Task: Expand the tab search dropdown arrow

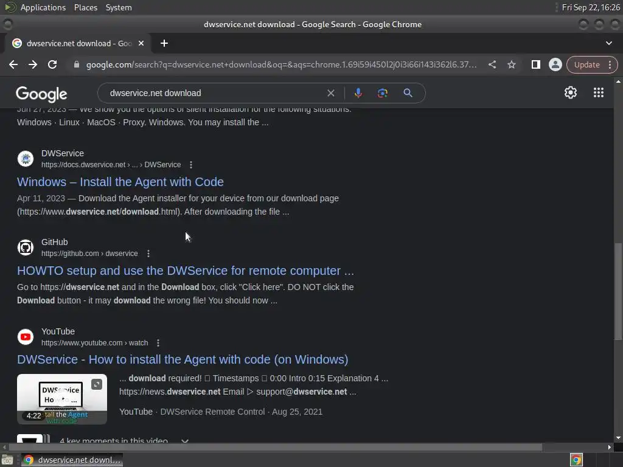Action: coord(608,43)
